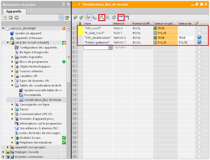Click the navigate forward arrow in project navigator
This screenshot has height=160, width=210.
(17, 18)
